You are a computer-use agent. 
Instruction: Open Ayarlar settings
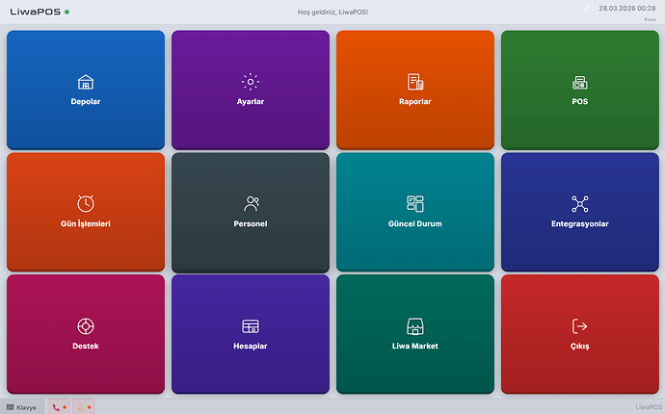coord(251,90)
